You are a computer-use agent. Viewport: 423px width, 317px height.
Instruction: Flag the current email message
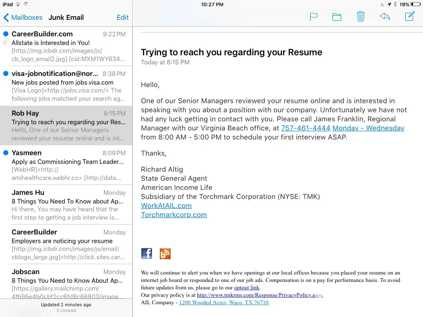(314, 17)
